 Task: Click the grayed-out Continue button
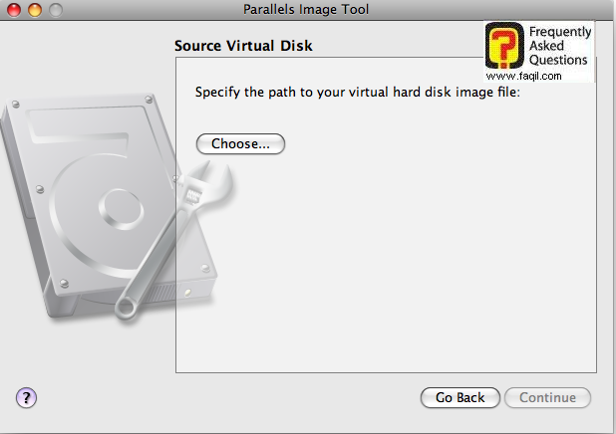click(547, 398)
